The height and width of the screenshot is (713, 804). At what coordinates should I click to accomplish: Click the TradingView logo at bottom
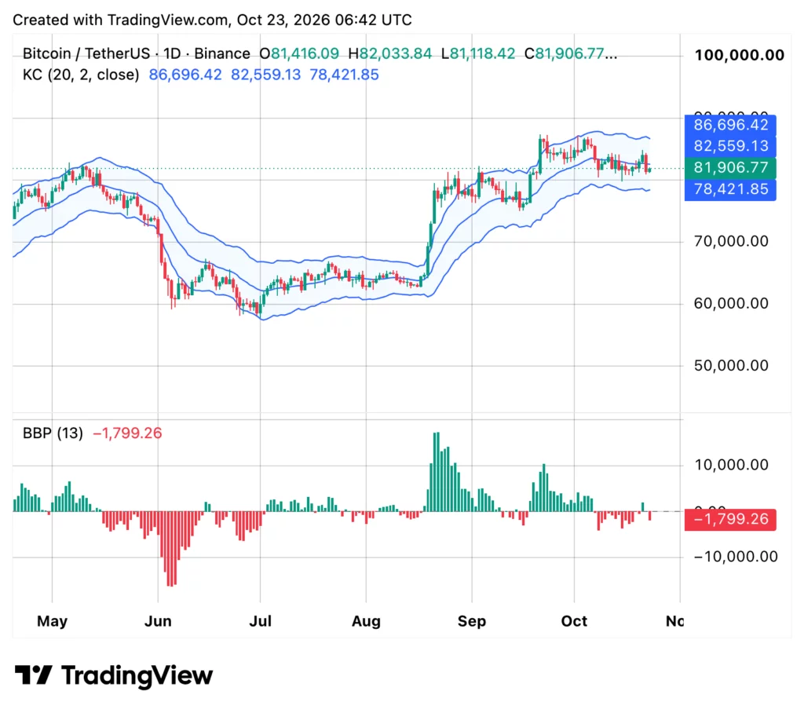[113, 675]
